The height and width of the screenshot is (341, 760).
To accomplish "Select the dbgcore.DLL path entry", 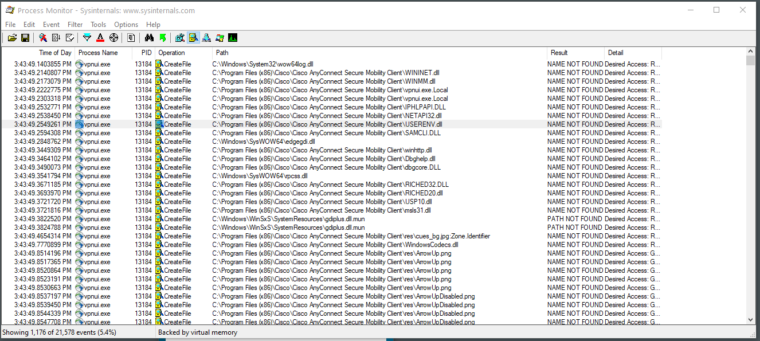I will pyautogui.click(x=326, y=167).
